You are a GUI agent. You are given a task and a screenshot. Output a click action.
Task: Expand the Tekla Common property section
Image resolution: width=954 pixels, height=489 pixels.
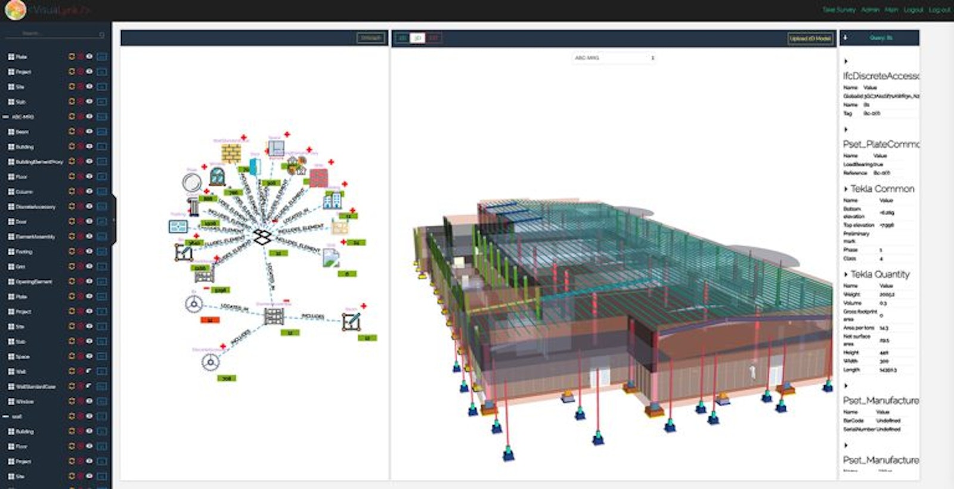tap(845, 189)
